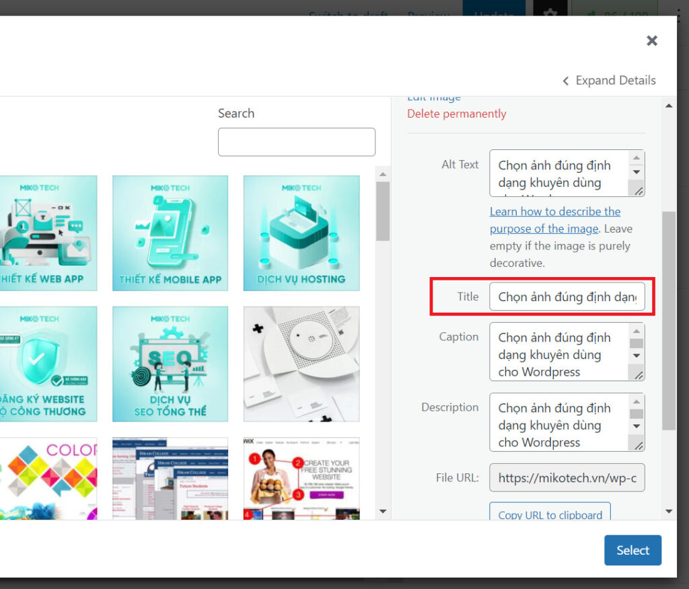Image resolution: width=689 pixels, height=589 pixels.
Task: Click Delete permanently
Action: coord(456,114)
